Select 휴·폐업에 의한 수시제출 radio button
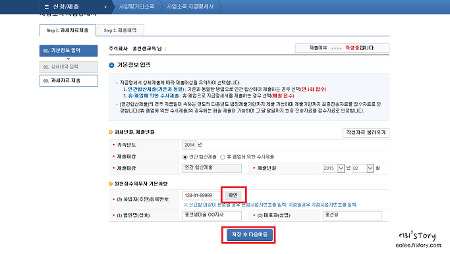The height and width of the screenshot is (254, 450). point(223,157)
